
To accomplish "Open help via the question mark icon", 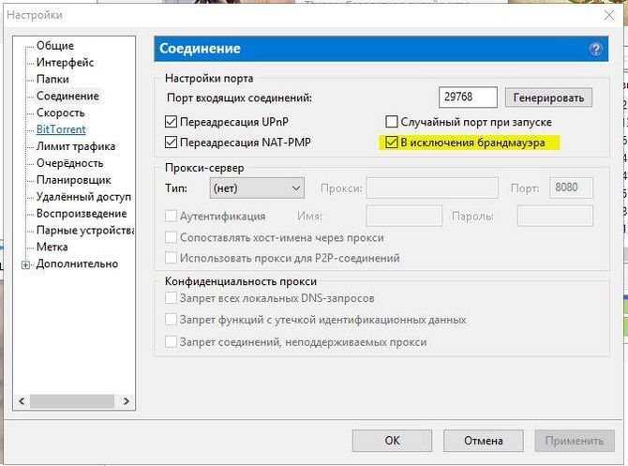I will click(595, 49).
